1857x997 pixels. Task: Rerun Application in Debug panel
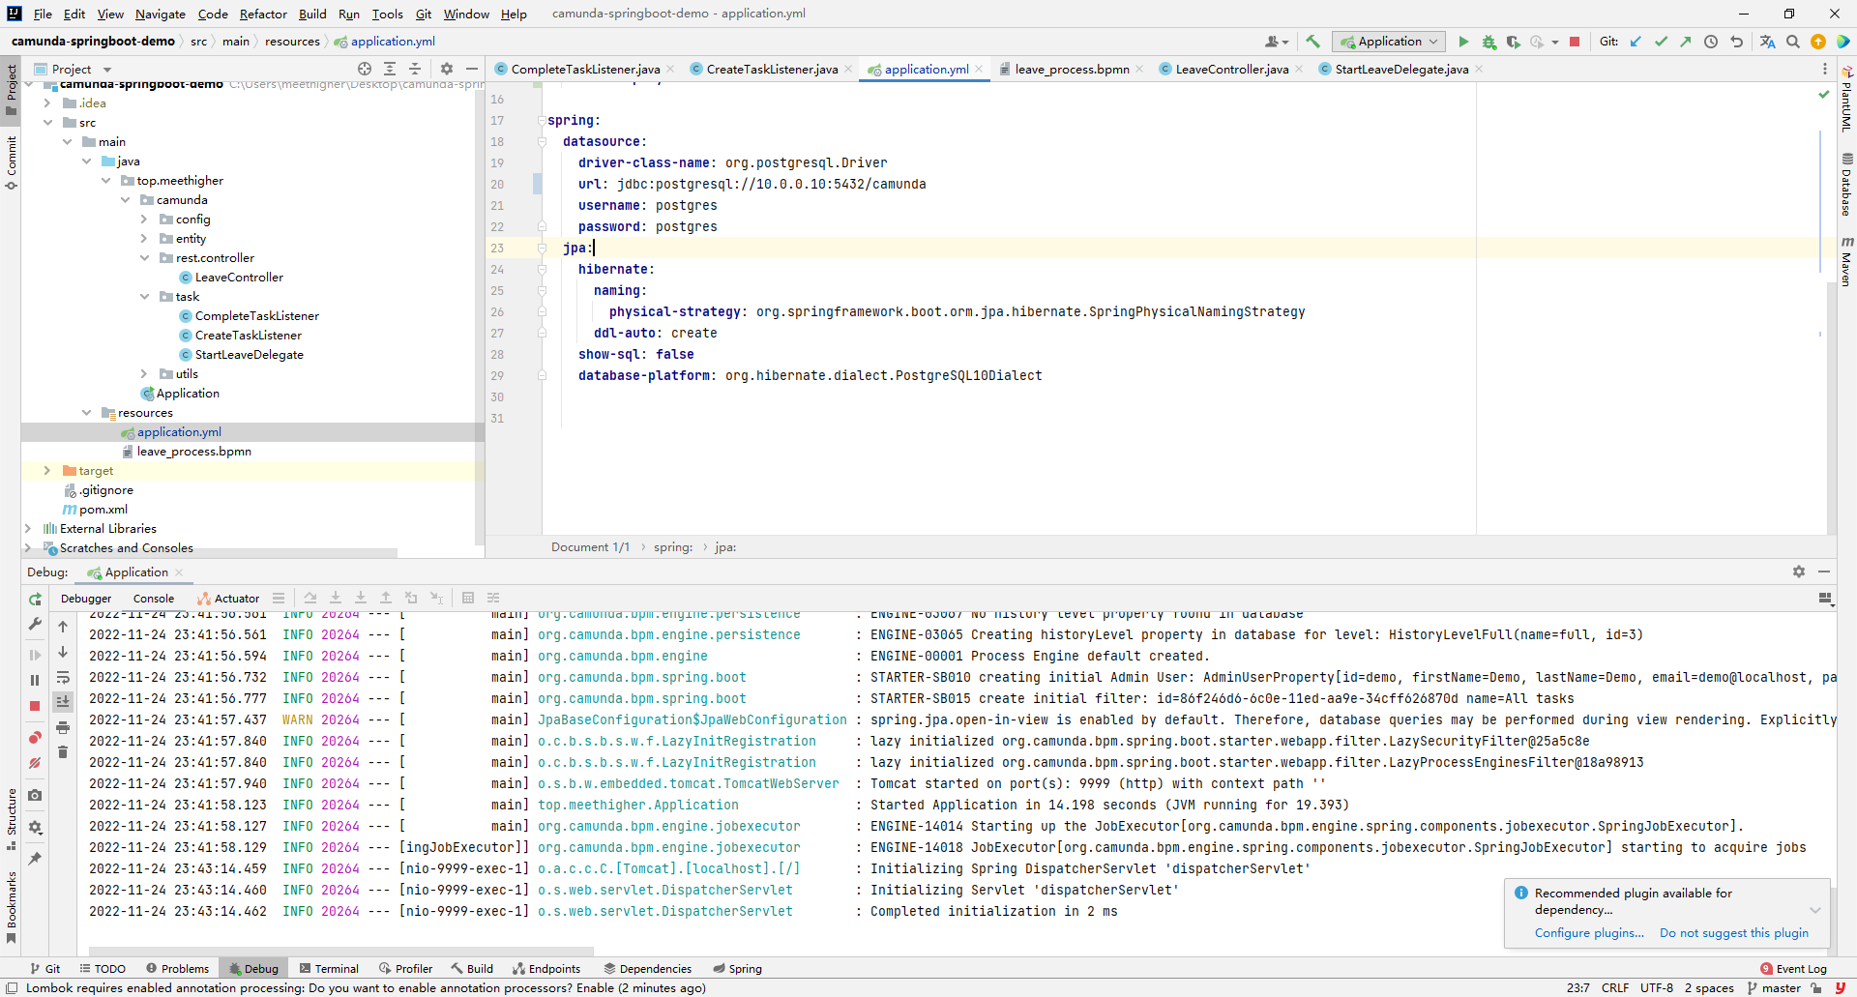(x=35, y=600)
